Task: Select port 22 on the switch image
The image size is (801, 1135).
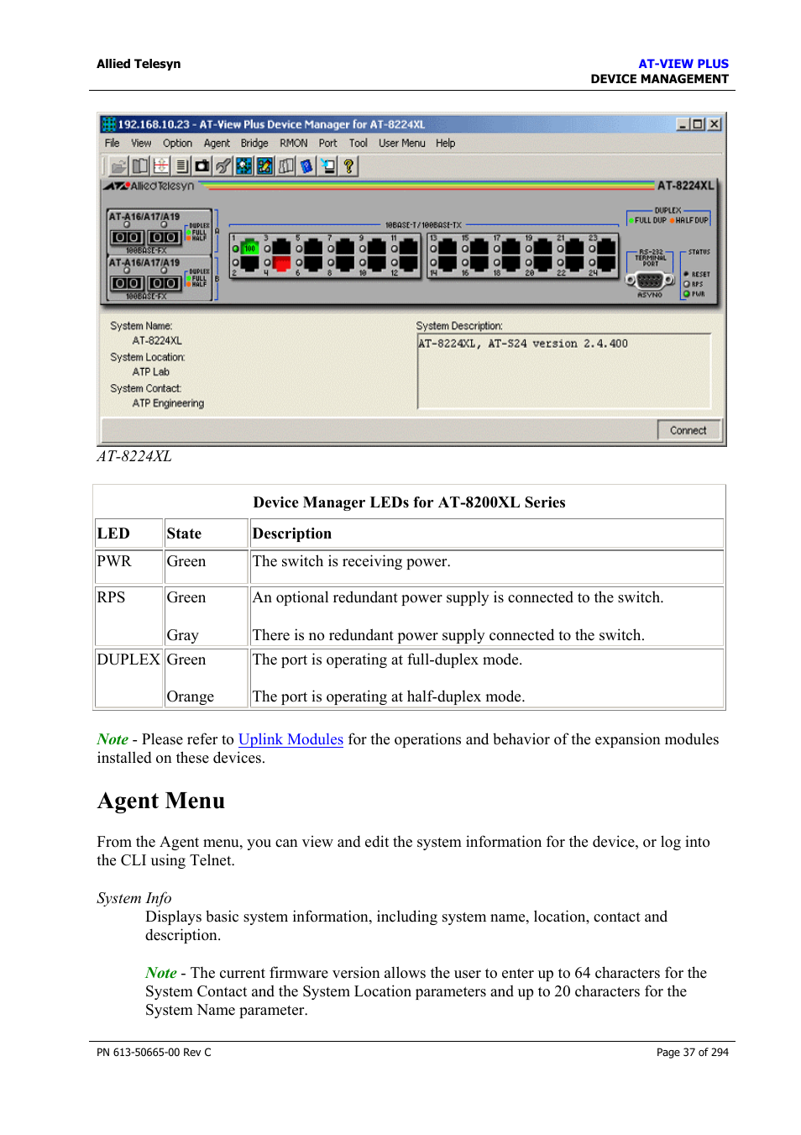Action: (575, 264)
